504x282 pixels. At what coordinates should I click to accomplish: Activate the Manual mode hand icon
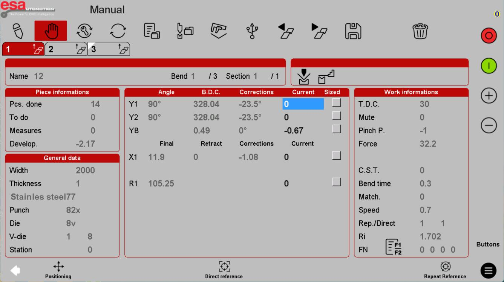coord(51,31)
